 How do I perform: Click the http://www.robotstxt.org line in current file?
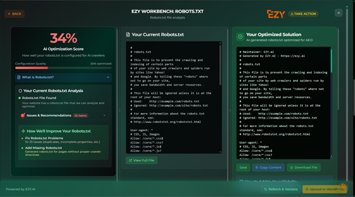tap(165, 122)
